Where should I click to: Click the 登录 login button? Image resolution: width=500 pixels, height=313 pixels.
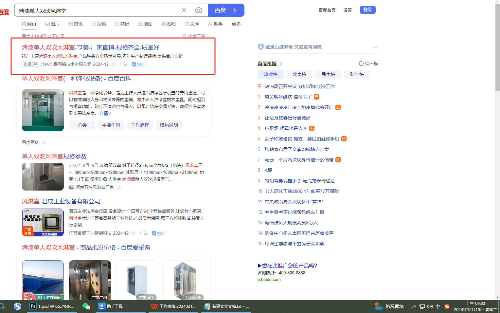(x=367, y=10)
